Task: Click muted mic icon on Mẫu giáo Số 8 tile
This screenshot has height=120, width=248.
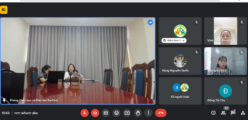Action: point(242,52)
